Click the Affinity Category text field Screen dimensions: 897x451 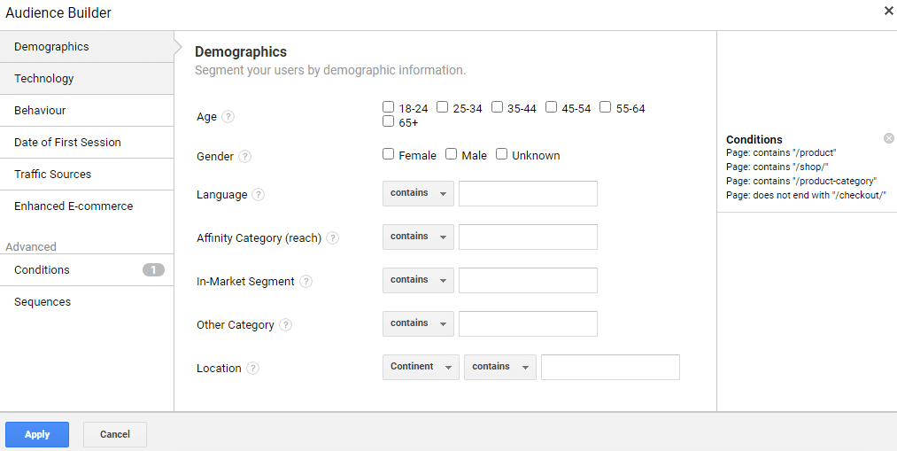528,237
